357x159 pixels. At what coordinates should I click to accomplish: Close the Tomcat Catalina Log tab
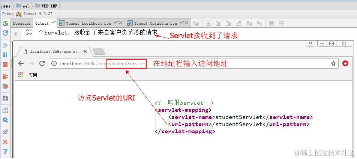point(187,23)
